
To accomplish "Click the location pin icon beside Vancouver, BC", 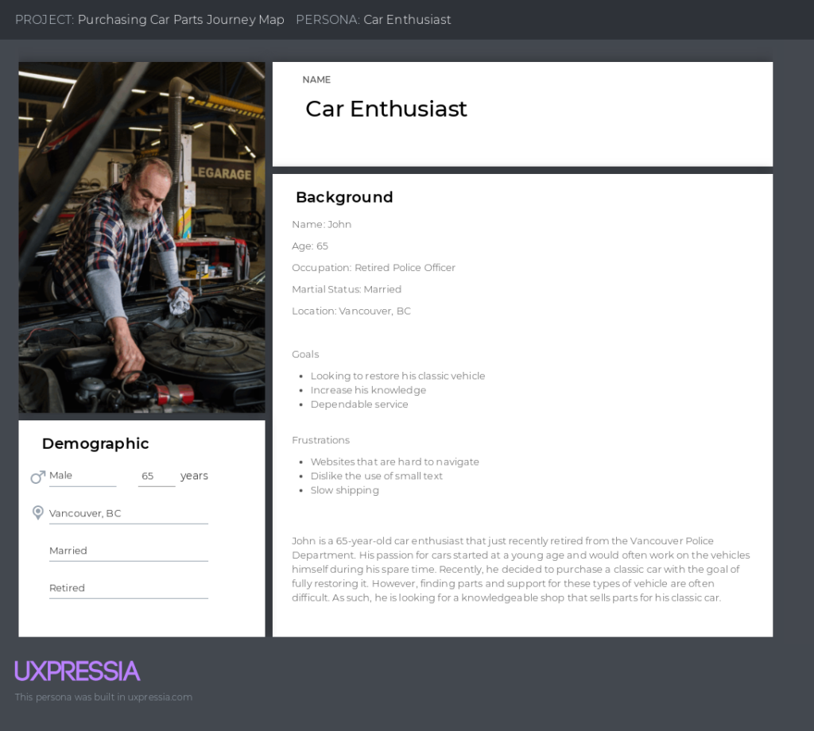I will (37, 512).
